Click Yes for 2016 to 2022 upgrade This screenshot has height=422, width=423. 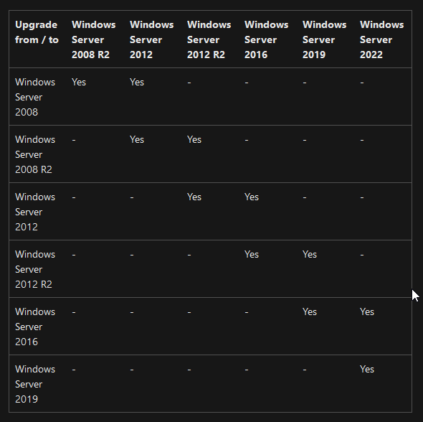(367, 312)
